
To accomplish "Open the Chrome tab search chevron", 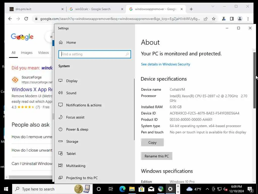I will pyautogui.click(x=213, y=6).
